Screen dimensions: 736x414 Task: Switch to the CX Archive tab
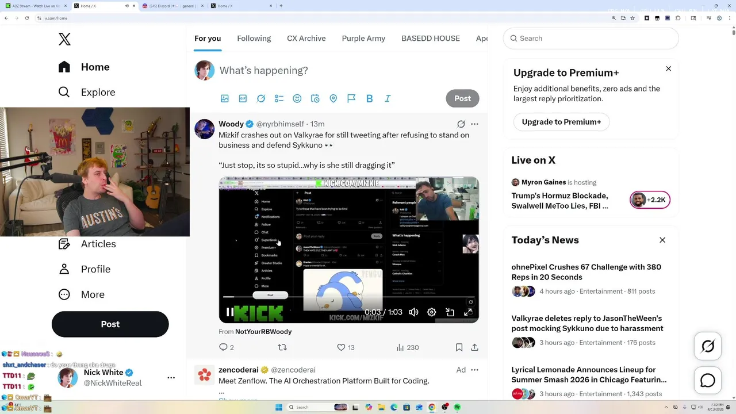tap(306, 39)
